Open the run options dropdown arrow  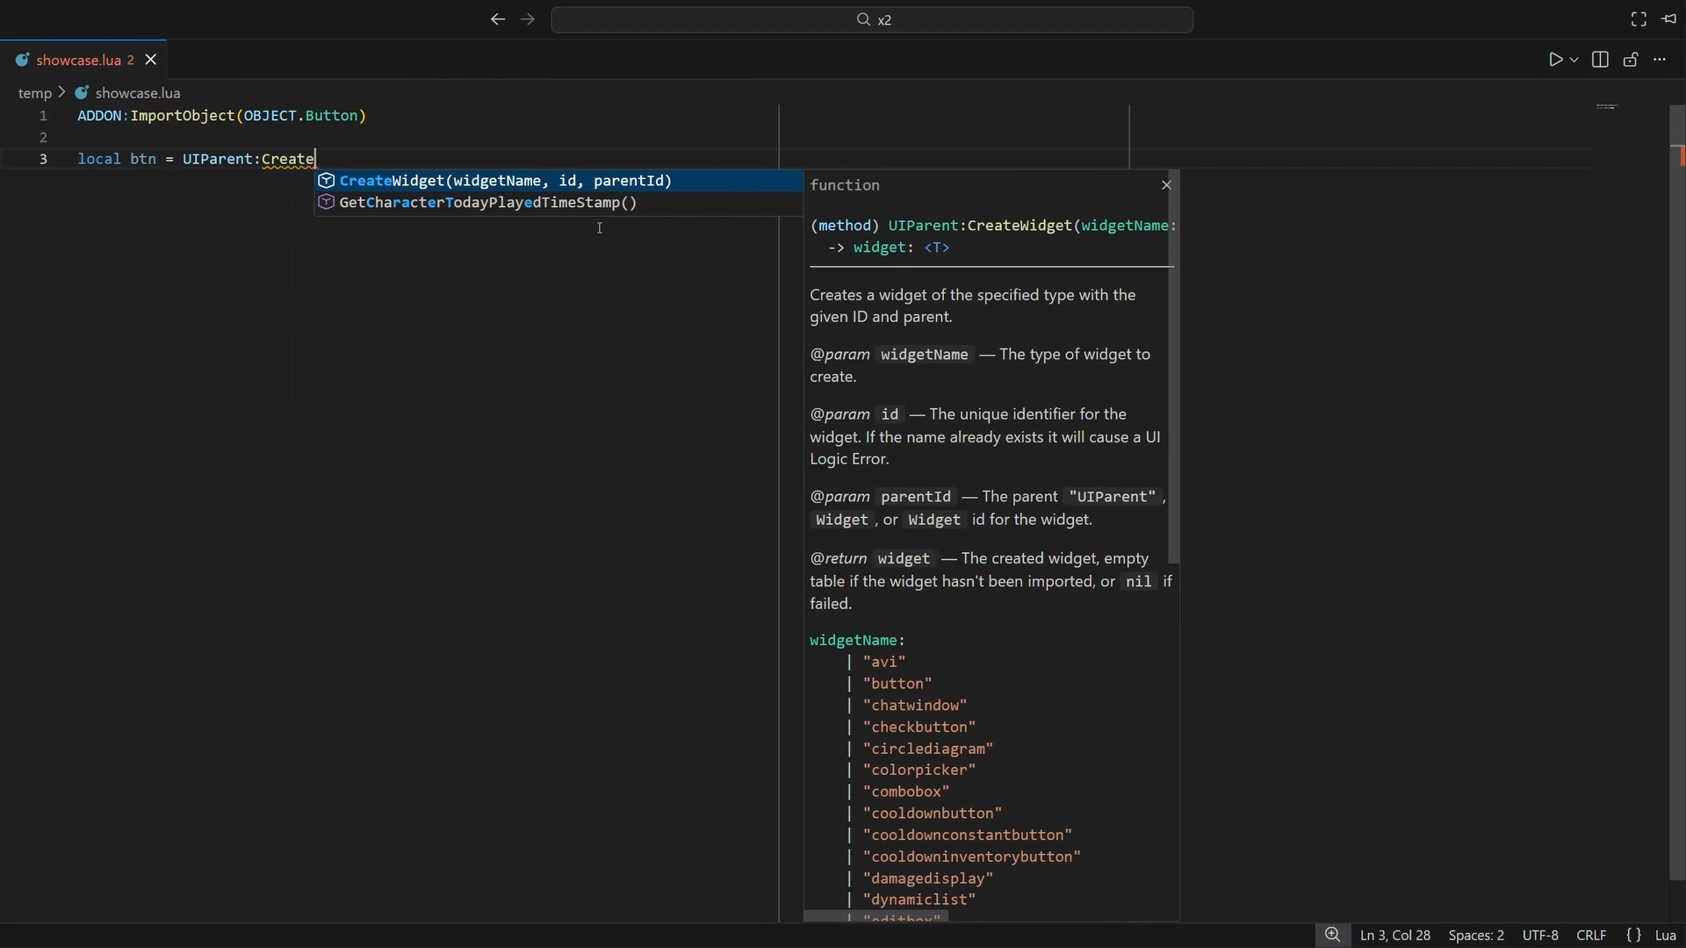[x=1574, y=60]
